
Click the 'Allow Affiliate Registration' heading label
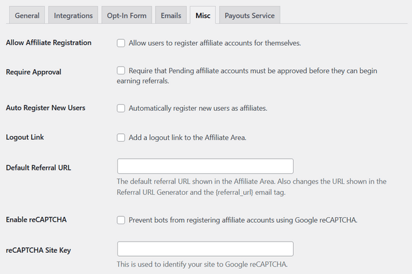(x=49, y=42)
